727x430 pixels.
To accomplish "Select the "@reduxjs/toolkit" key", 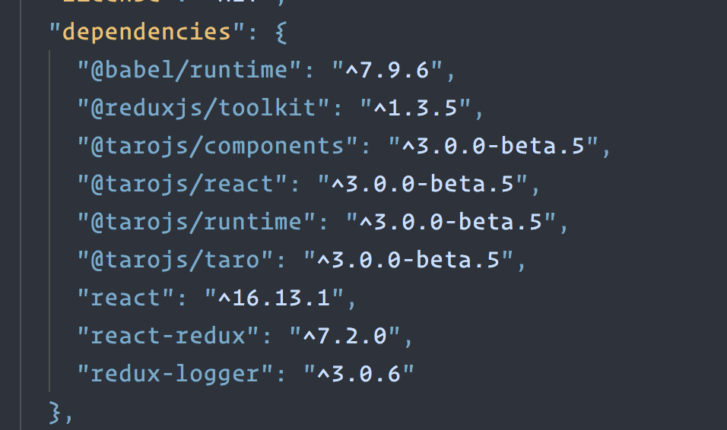I will click(x=204, y=109).
